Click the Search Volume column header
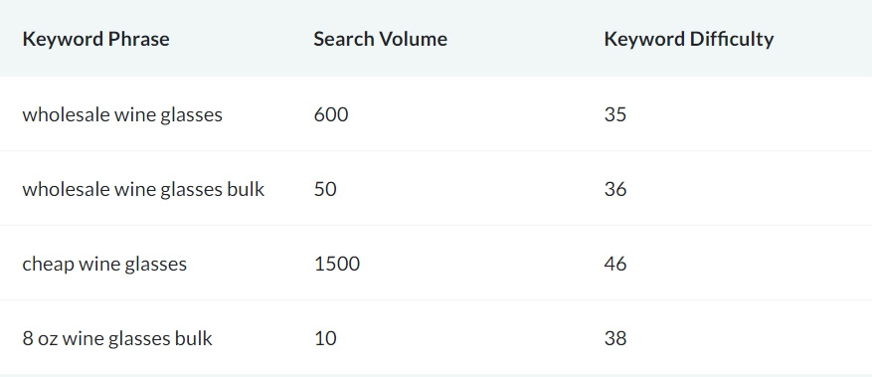The width and height of the screenshot is (872, 377). point(380,39)
